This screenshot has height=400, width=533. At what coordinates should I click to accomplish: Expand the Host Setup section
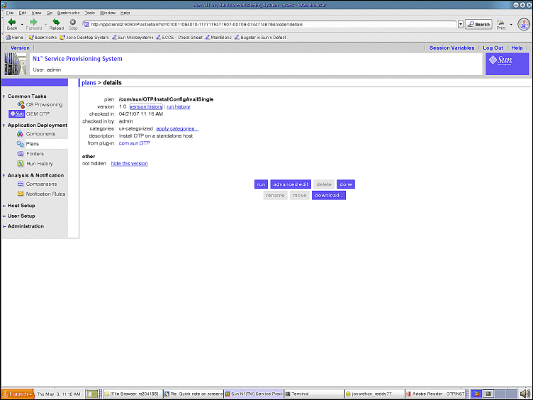[x=4, y=206]
